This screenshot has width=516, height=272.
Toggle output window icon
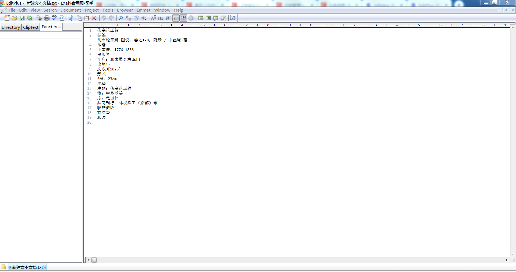pos(216,18)
